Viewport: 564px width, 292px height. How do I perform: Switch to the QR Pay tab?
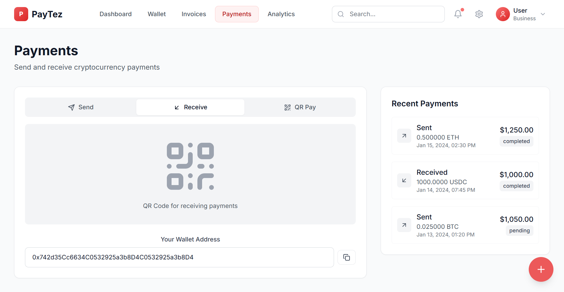point(300,107)
